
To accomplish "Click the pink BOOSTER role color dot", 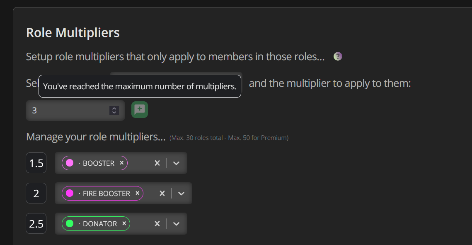I will tap(70, 163).
